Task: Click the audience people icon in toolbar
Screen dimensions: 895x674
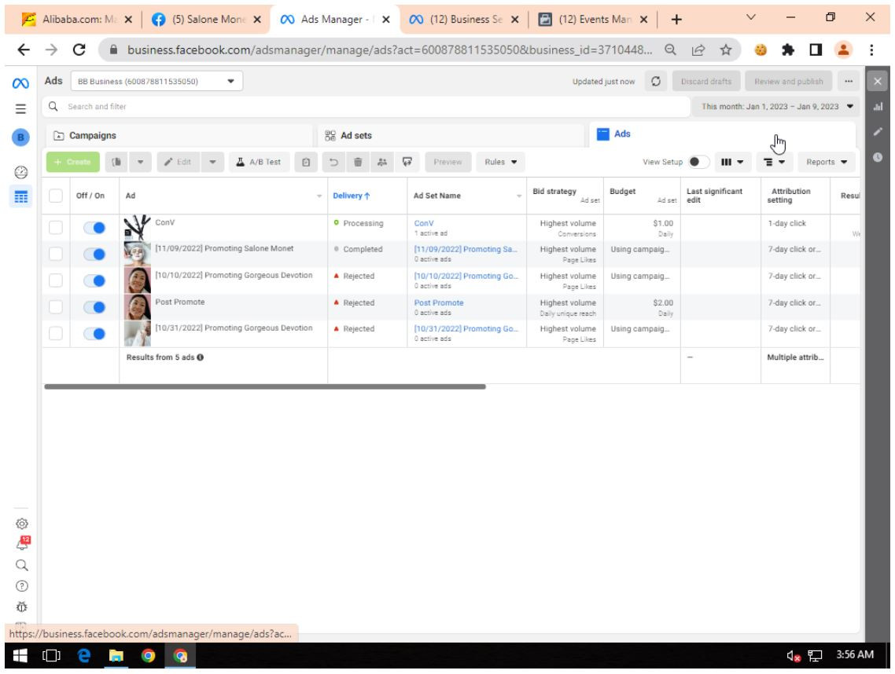Action: click(382, 162)
